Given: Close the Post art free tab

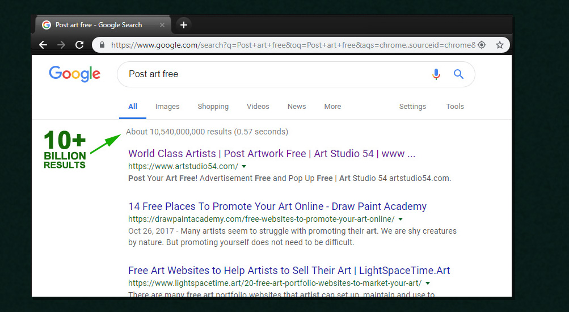Looking at the screenshot, I should (162, 25).
